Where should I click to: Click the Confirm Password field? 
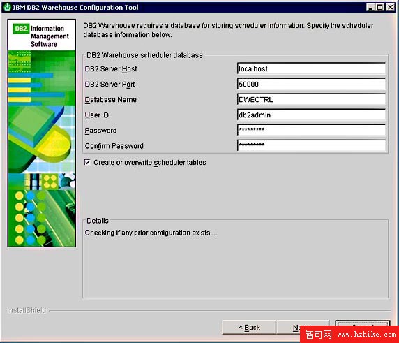pos(312,145)
